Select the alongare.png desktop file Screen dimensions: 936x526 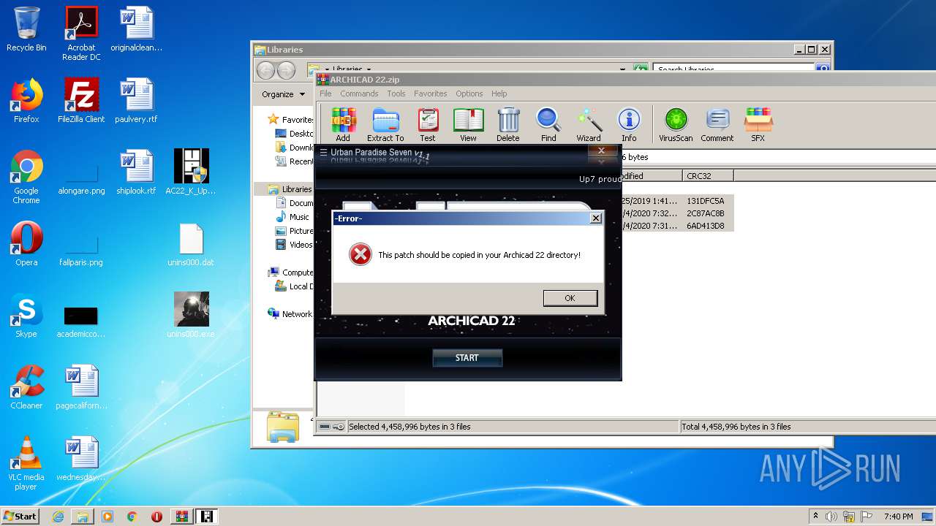coord(81,178)
